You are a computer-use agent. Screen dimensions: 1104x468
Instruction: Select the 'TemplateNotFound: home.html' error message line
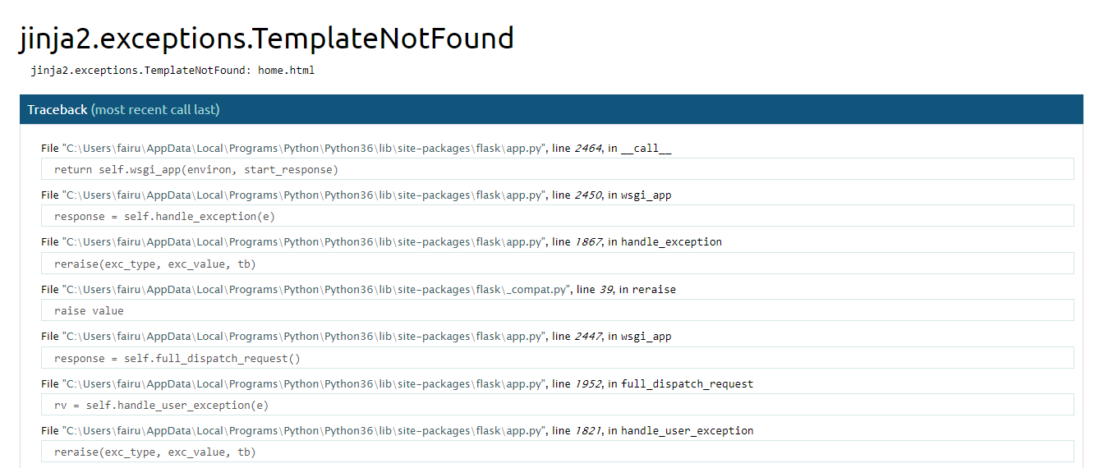pyautogui.click(x=172, y=71)
